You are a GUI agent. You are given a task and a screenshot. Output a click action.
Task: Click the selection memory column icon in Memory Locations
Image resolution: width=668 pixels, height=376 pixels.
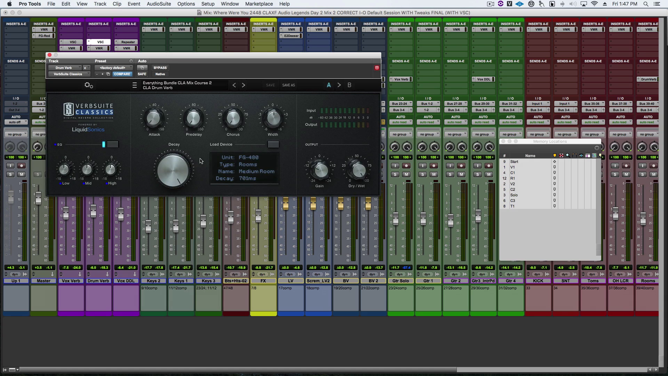[561, 156]
